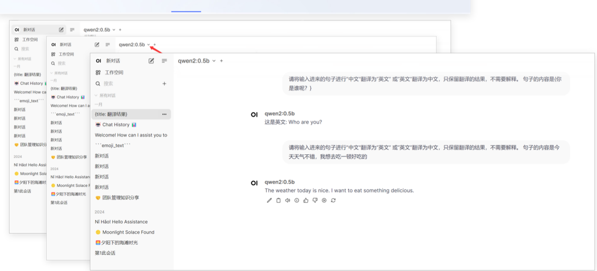The width and height of the screenshot is (597, 271).
Task: Show generation info for the weather response
Action: click(x=296, y=200)
